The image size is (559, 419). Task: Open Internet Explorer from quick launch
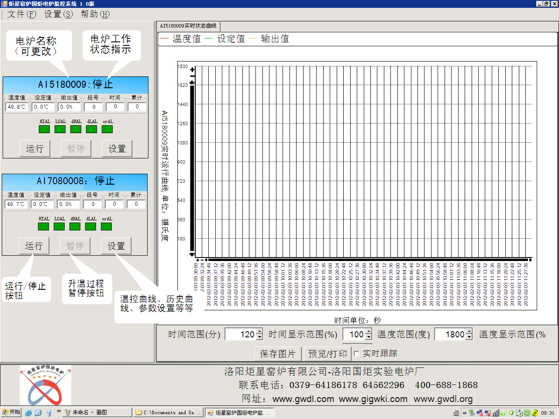click(28, 412)
